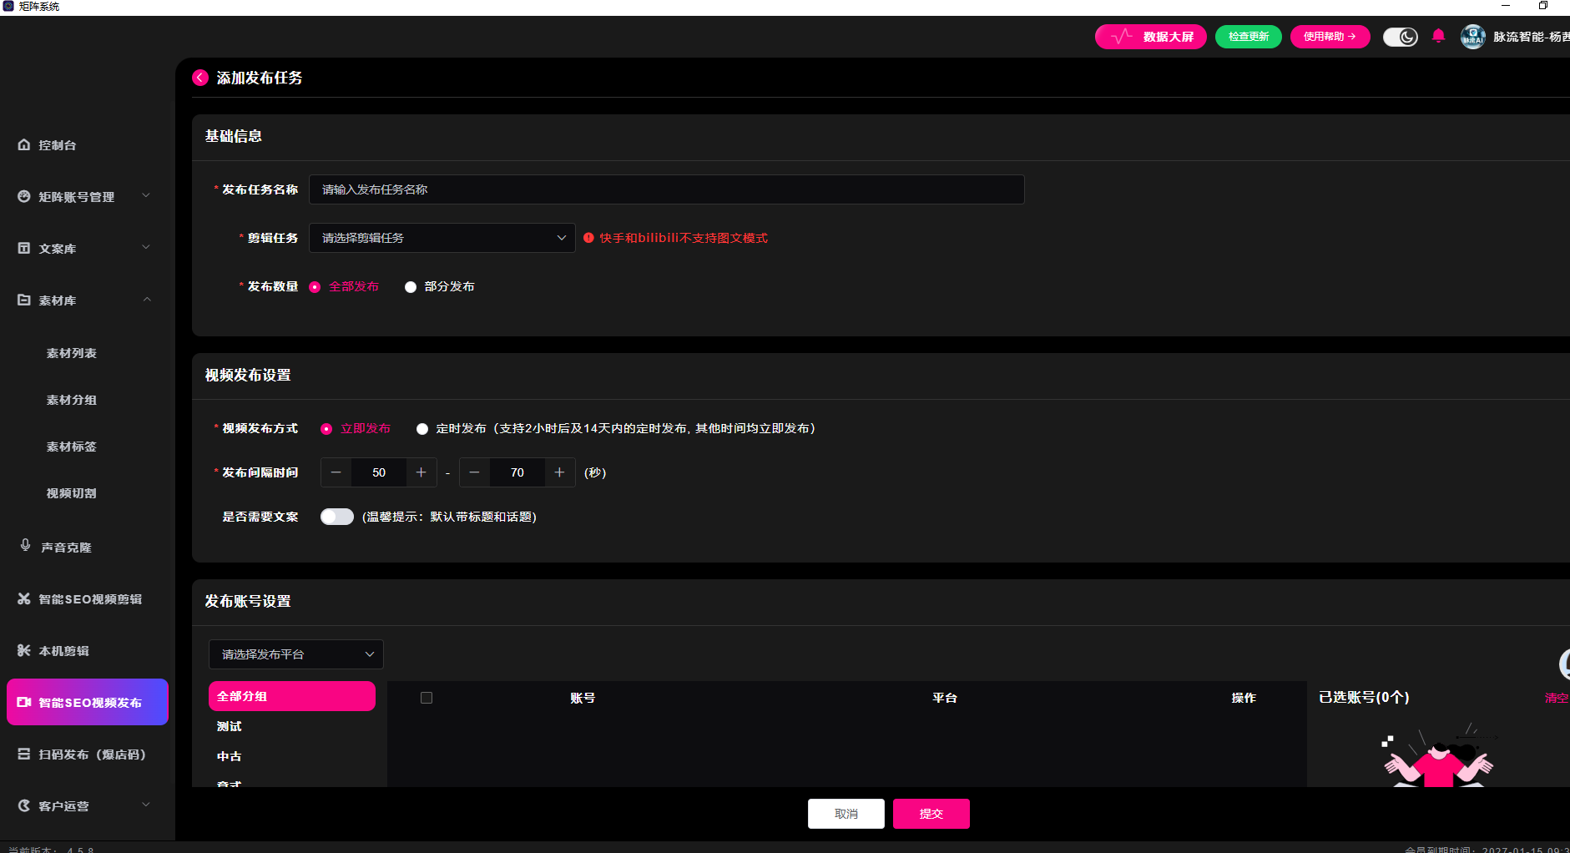The width and height of the screenshot is (1570, 853).
Task: Click the 智能SEO视频剪辑 icon
Action: pyautogui.click(x=24, y=598)
